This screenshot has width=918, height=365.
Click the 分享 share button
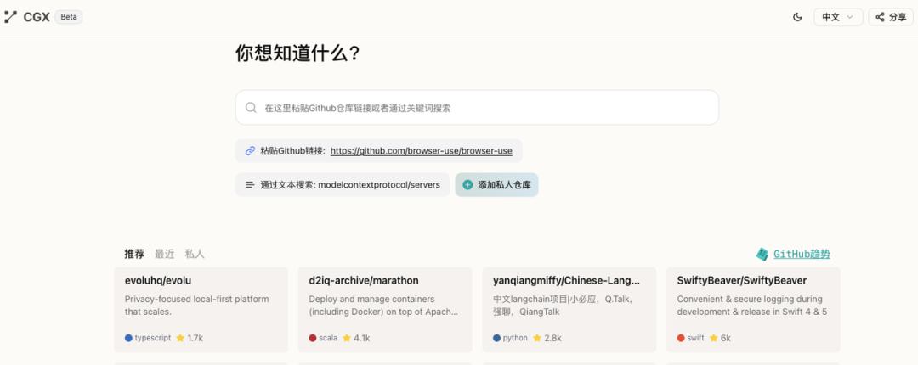891,17
